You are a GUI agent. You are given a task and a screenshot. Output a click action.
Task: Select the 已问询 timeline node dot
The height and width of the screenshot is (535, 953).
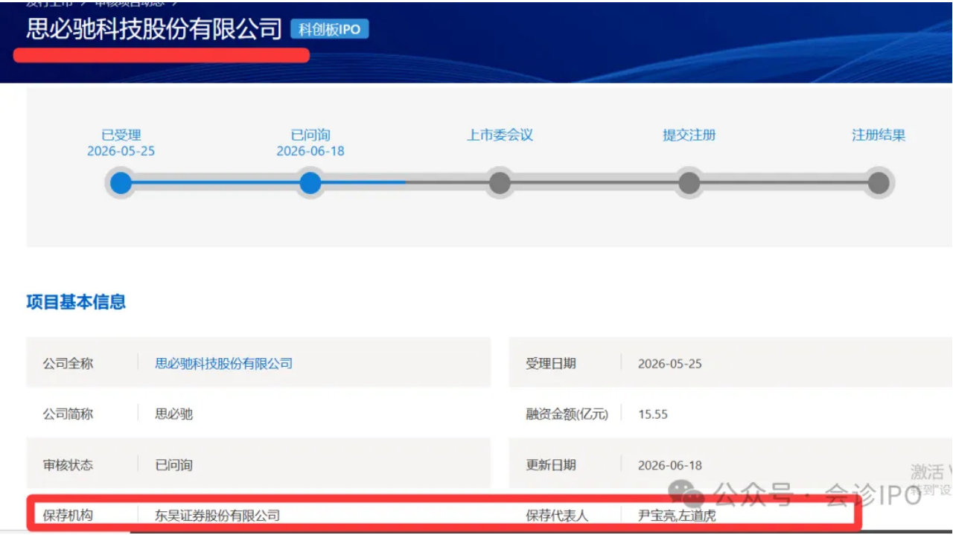pyautogui.click(x=310, y=182)
